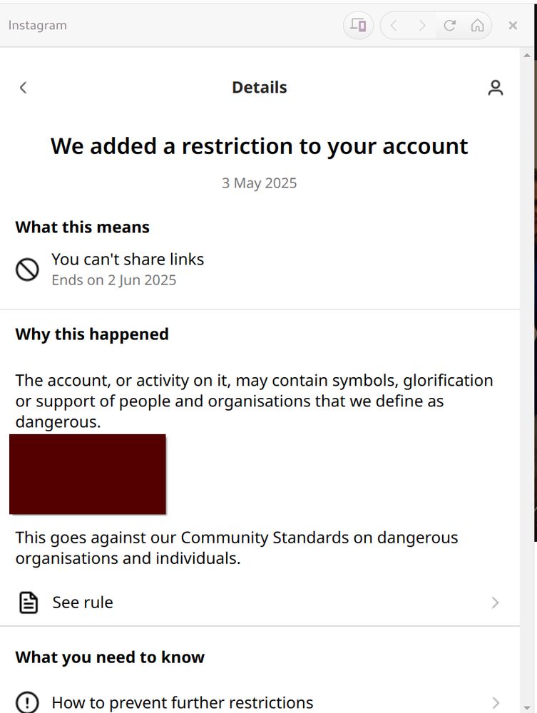
Task: Click the 'We added a restriction' heading
Action: 259,145
